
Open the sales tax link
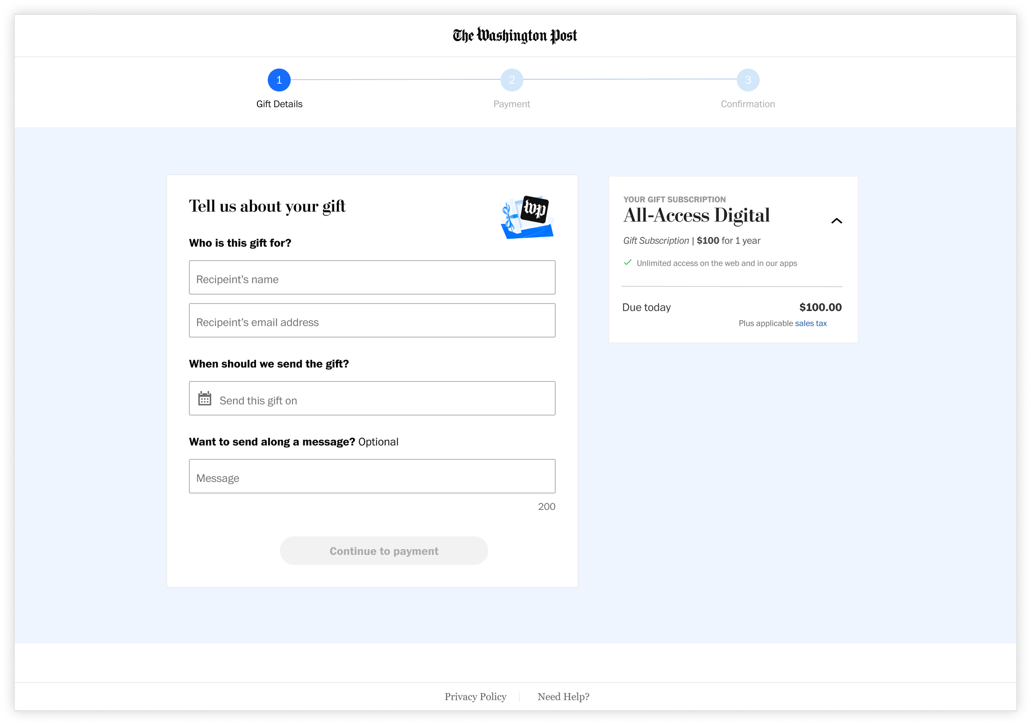(811, 323)
